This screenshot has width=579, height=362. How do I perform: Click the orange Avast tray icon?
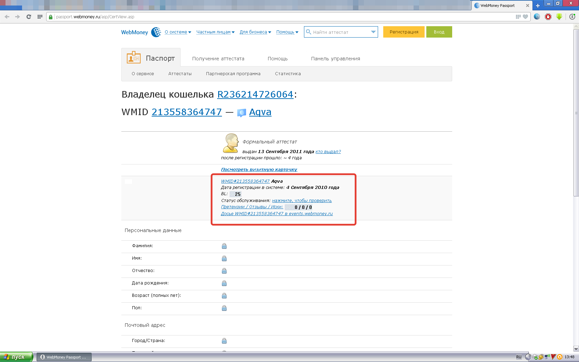560,357
